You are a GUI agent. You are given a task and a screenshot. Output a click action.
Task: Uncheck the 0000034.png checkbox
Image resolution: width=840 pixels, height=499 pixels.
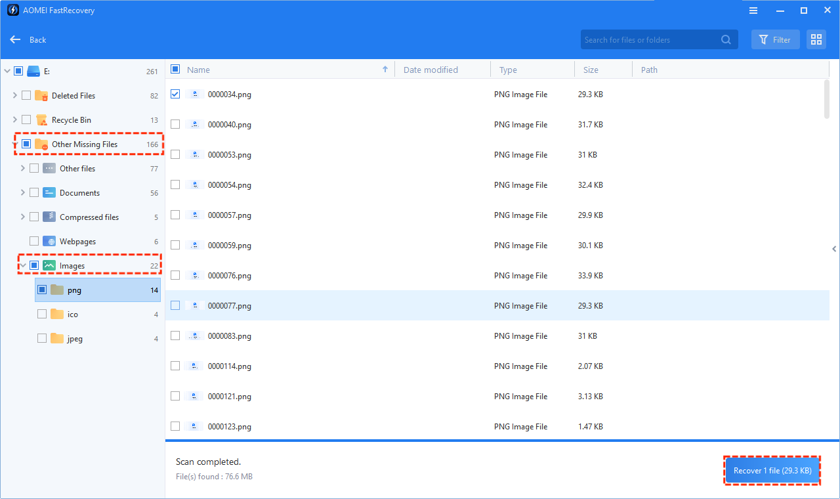tap(175, 94)
